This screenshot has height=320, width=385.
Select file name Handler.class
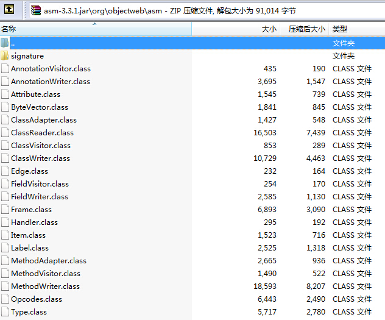pos(34,222)
